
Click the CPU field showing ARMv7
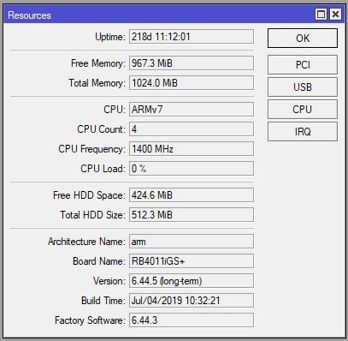pyautogui.click(x=192, y=110)
